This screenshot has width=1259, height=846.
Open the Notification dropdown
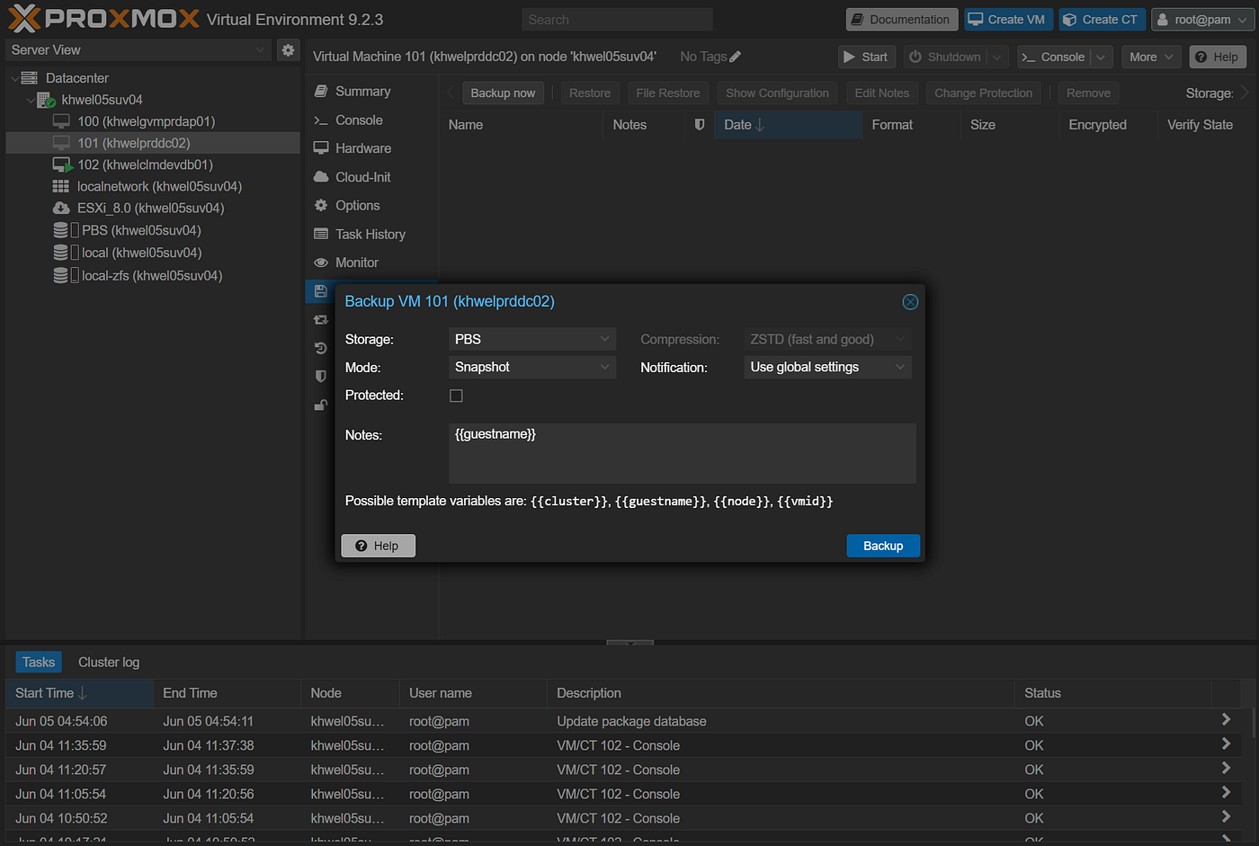tap(827, 367)
